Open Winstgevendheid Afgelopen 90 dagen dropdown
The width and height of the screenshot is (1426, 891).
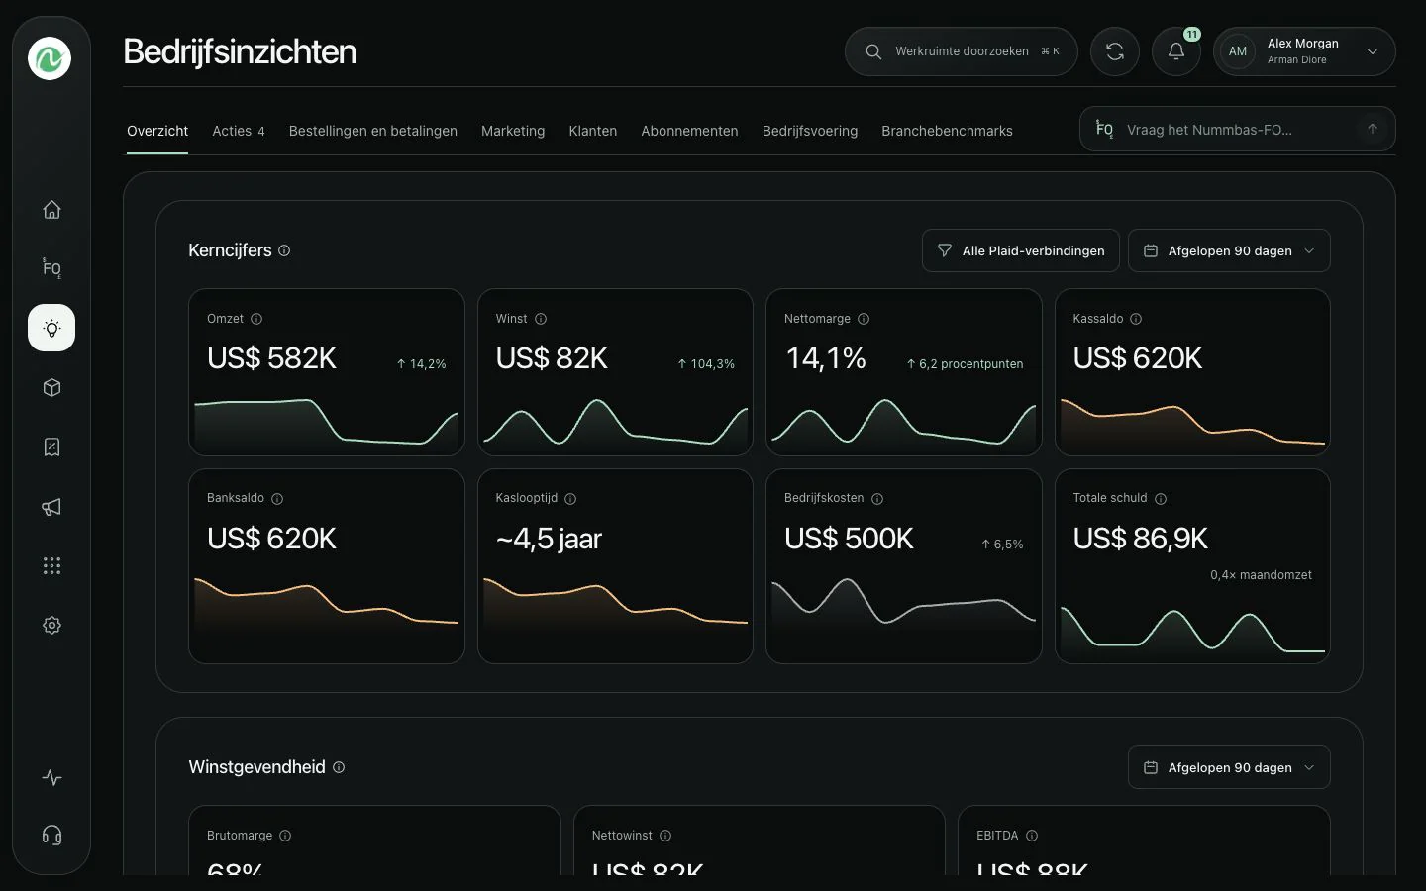(x=1229, y=767)
